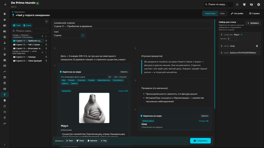
Task: Toggle the Характеристики display chip
Action: [104, 80]
